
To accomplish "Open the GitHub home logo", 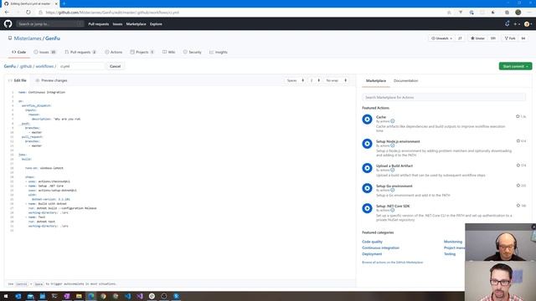I will [x=8, y=24].
